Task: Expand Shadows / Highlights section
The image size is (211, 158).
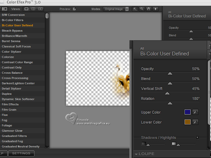Action: pos(197,137)
